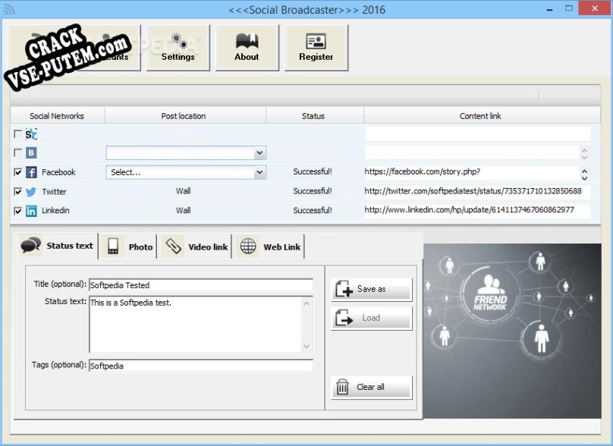Switch to the Web Link tab
The image size is (613, 446).
[x=270, y=247]
